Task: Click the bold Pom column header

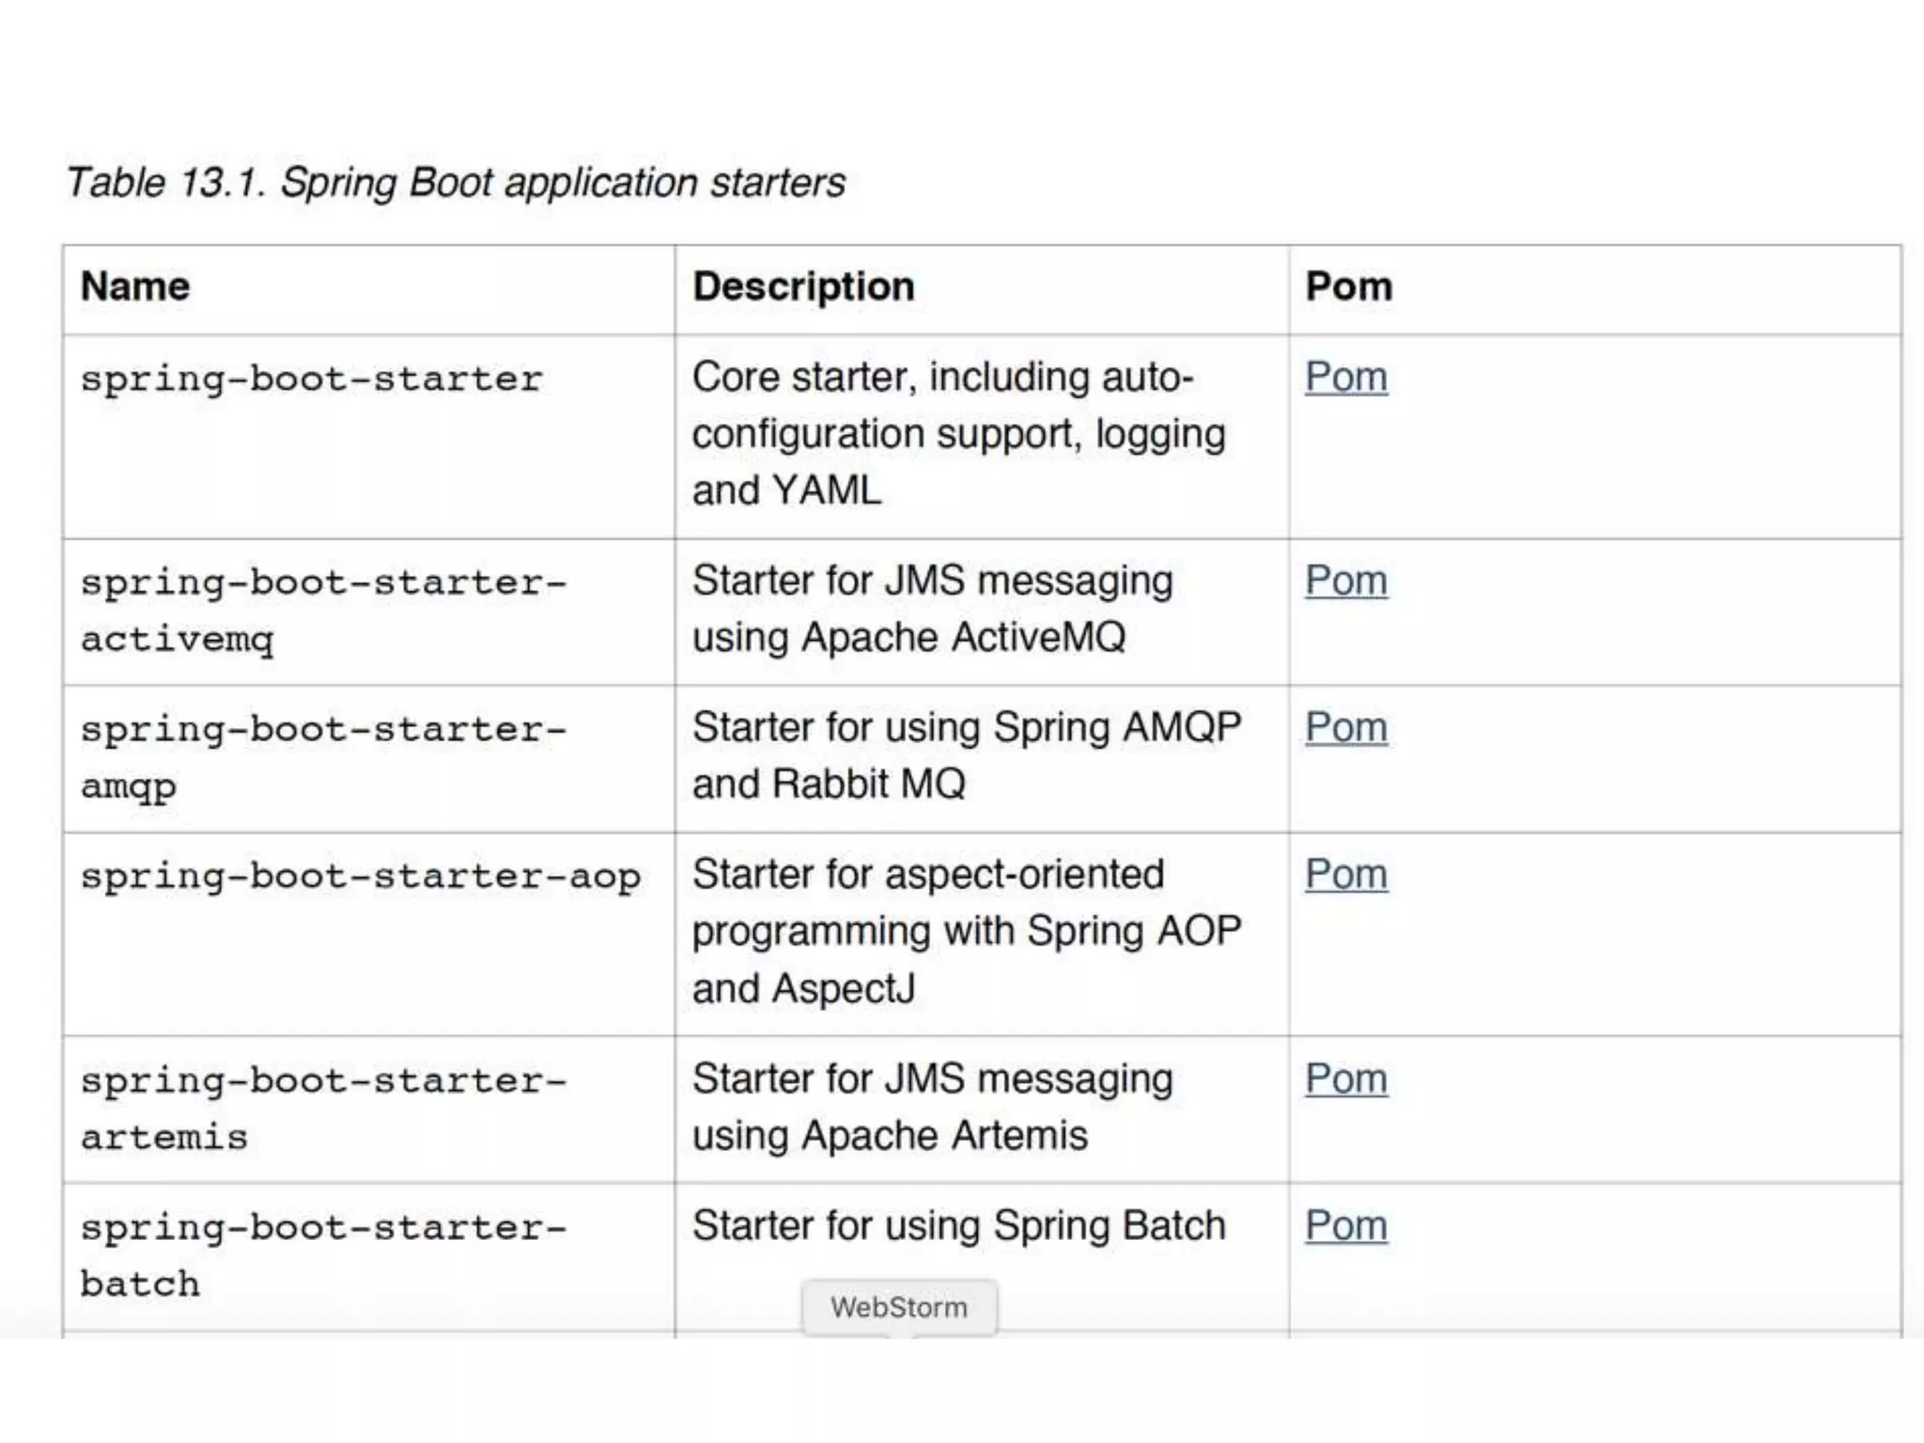Action: (x=1349, y=287)
